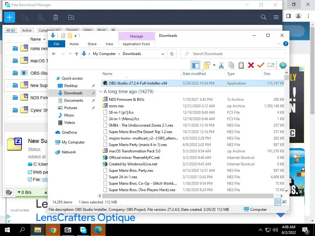Open Google Chrome from the taskbar
Image resolution: width=315 pixels, height=236 pixels.
(x=53, y=230)
